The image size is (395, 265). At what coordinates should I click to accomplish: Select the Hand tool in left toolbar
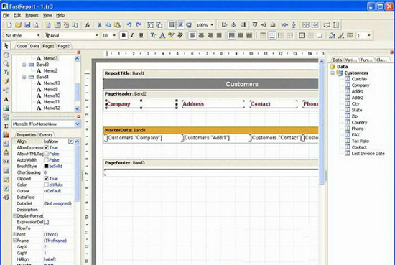point(6,55)
